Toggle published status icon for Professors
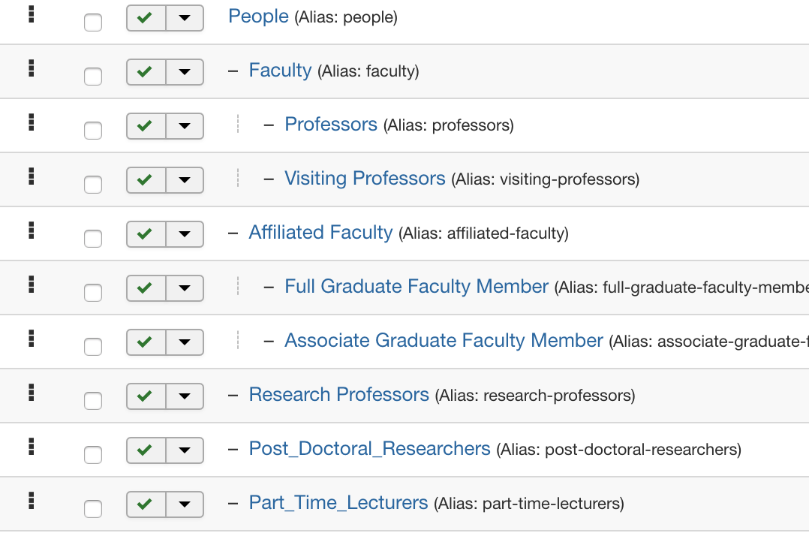 (x=146, y=126)
